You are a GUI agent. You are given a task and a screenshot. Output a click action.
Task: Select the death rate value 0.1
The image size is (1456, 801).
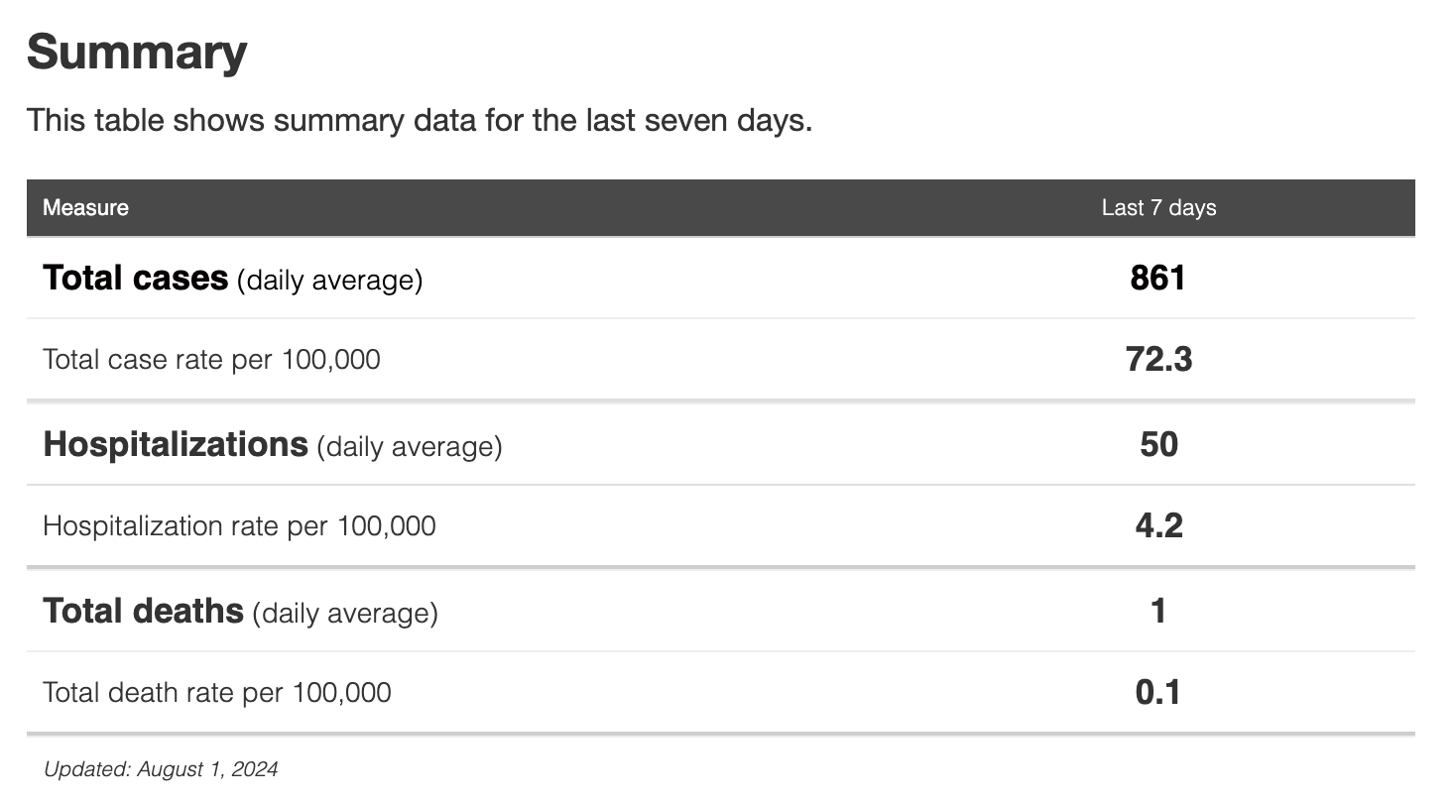pyautogui.click(x=1158, y=692)
